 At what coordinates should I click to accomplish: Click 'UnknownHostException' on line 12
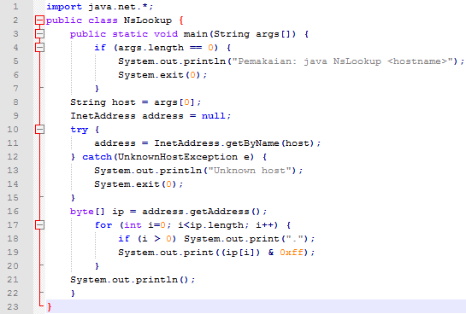[178, 157]
